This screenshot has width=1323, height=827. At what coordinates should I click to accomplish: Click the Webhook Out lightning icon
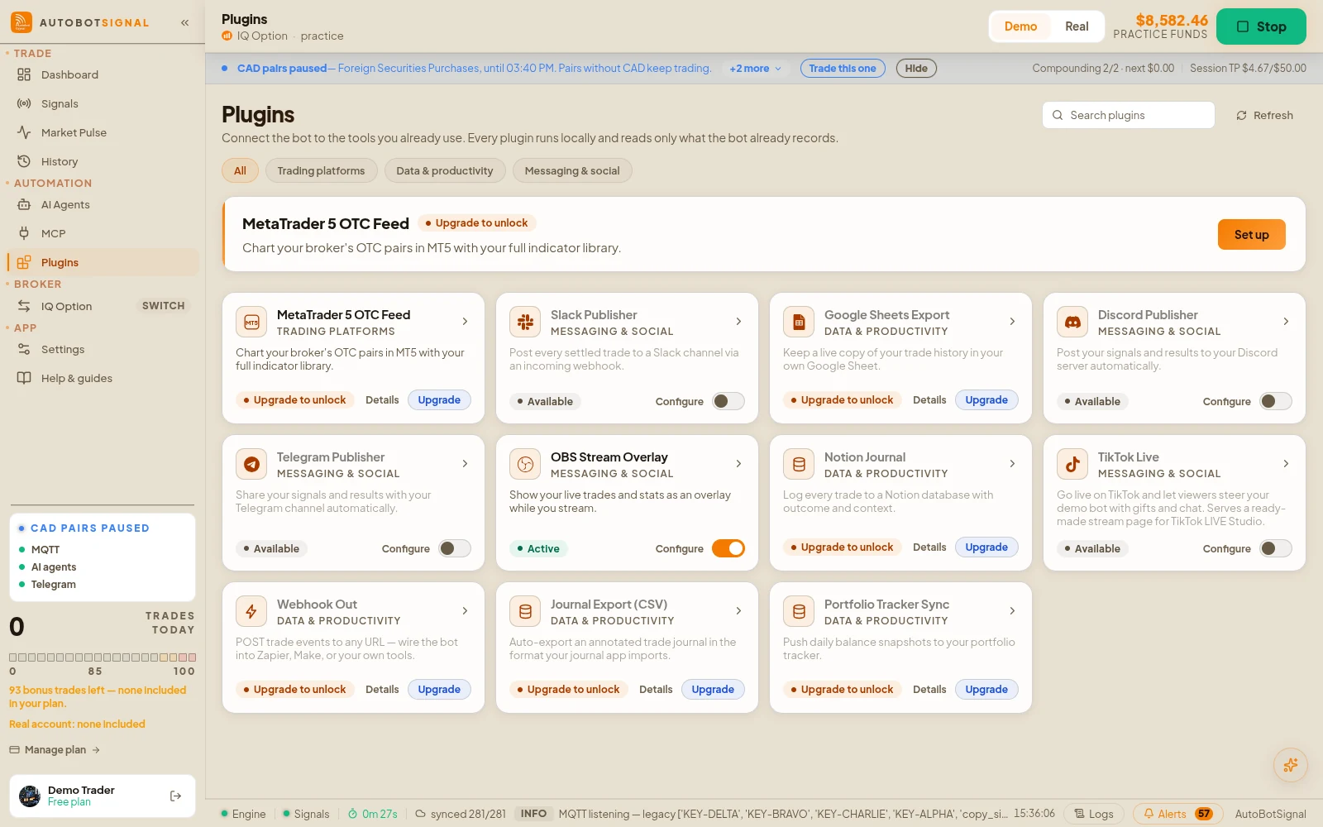pyautogui.click(x=251, y=611)
